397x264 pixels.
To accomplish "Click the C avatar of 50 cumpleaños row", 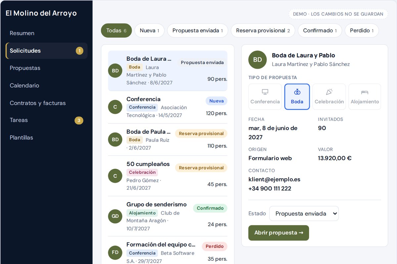I will pos(115,176).
